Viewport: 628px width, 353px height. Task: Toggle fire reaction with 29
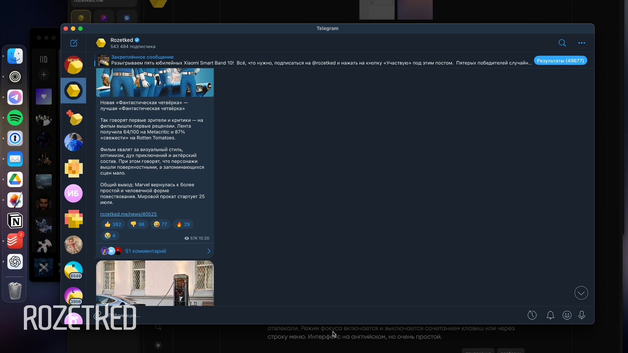click(x=183, y=224)
